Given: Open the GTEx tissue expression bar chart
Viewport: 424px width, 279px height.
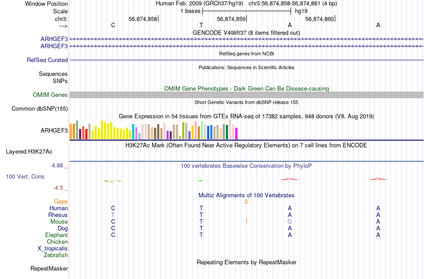Looking at the screenshot, I should [x=154, y=130].
